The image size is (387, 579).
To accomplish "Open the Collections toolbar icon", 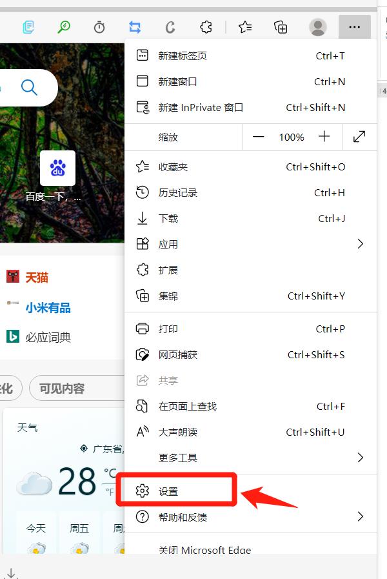I will pos(281,27).
